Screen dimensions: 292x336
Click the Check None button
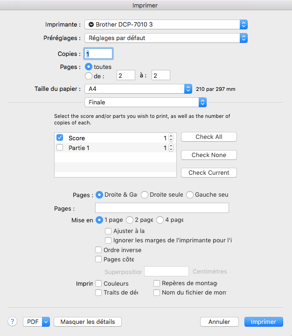click(x=209, y=155)
